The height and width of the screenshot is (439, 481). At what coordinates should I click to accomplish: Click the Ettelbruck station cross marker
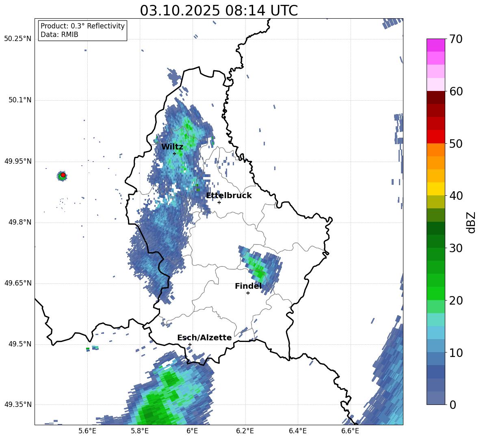219,202
